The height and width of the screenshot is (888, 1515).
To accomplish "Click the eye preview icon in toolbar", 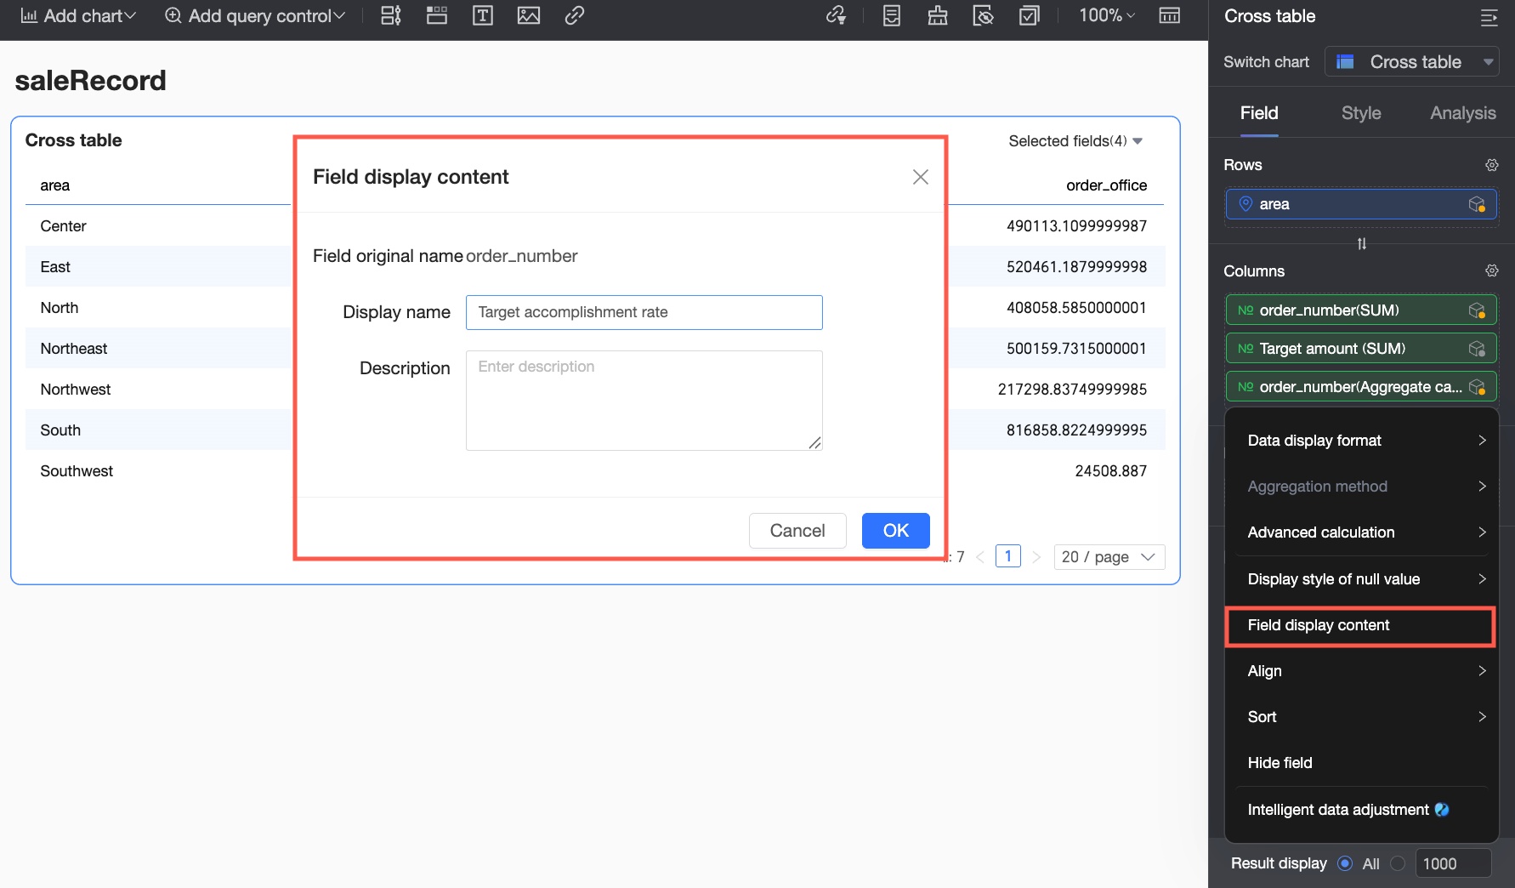I will tap(984, 15).
